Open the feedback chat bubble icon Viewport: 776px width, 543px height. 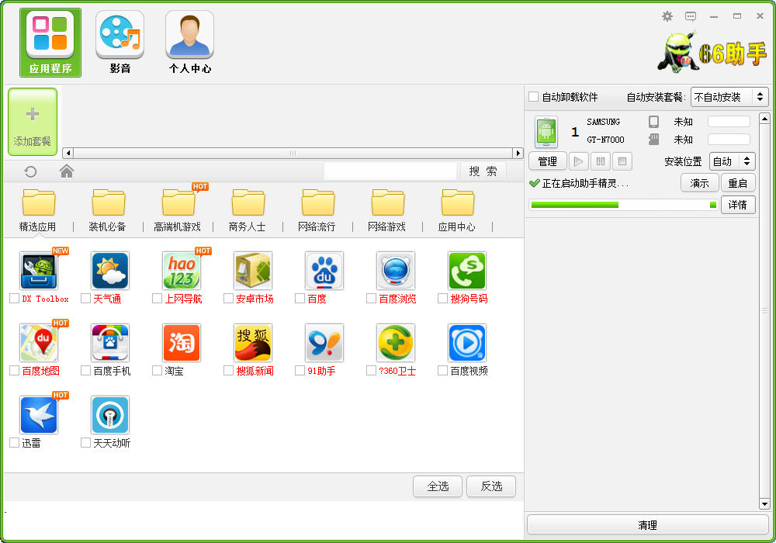pos(691,16)
